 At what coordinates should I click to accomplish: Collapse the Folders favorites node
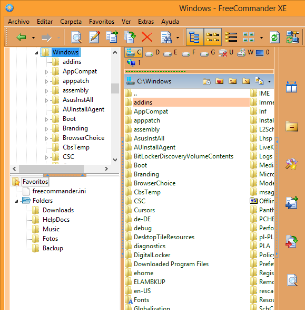coord(16,201)
